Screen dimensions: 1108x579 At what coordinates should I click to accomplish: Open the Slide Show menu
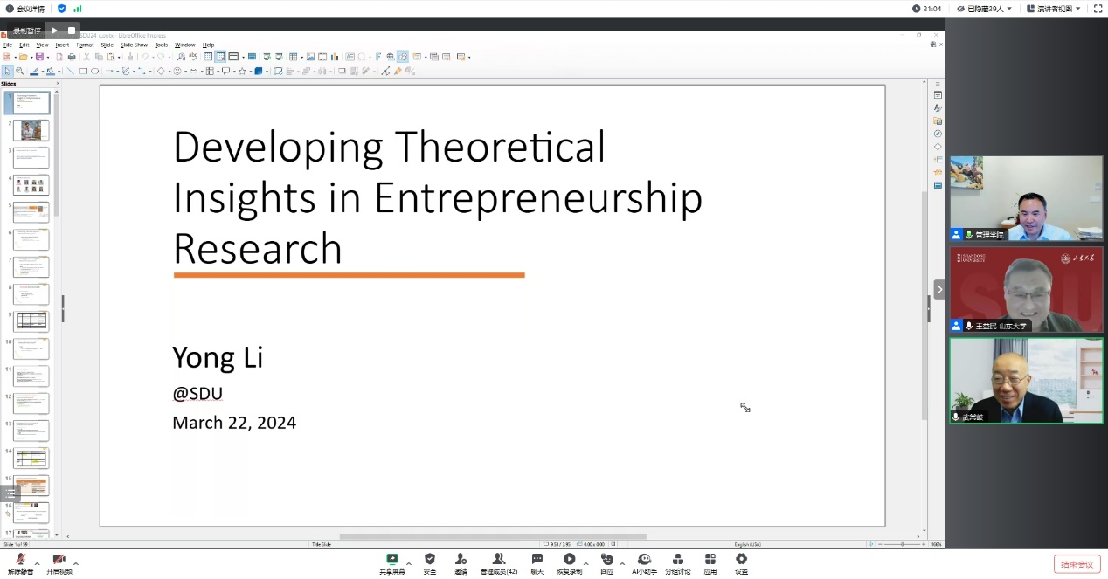[134, 45]
